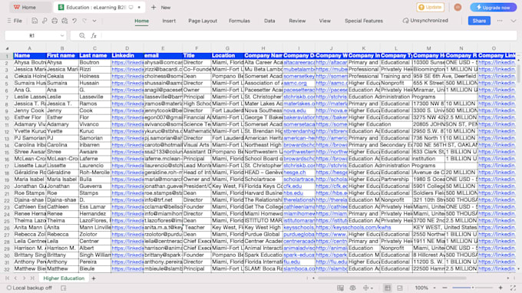Open the user account avatar

(458, 7)
